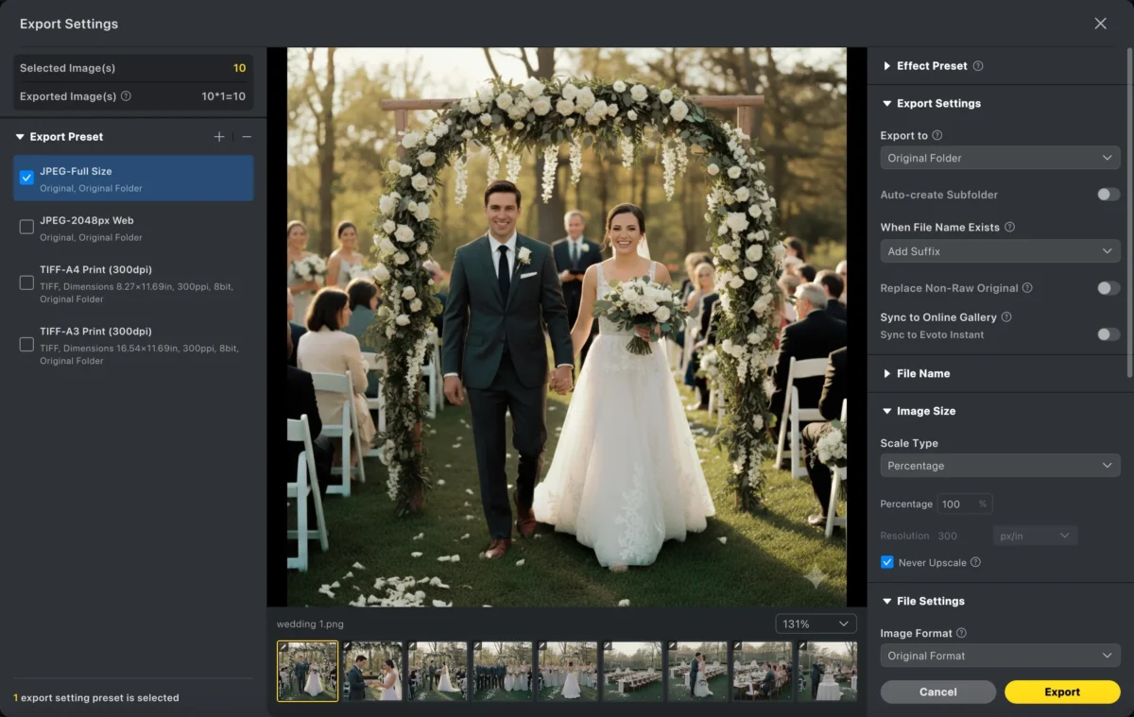Remove an export preset using minus icon

pyautogui.click(x=246, y=136)
